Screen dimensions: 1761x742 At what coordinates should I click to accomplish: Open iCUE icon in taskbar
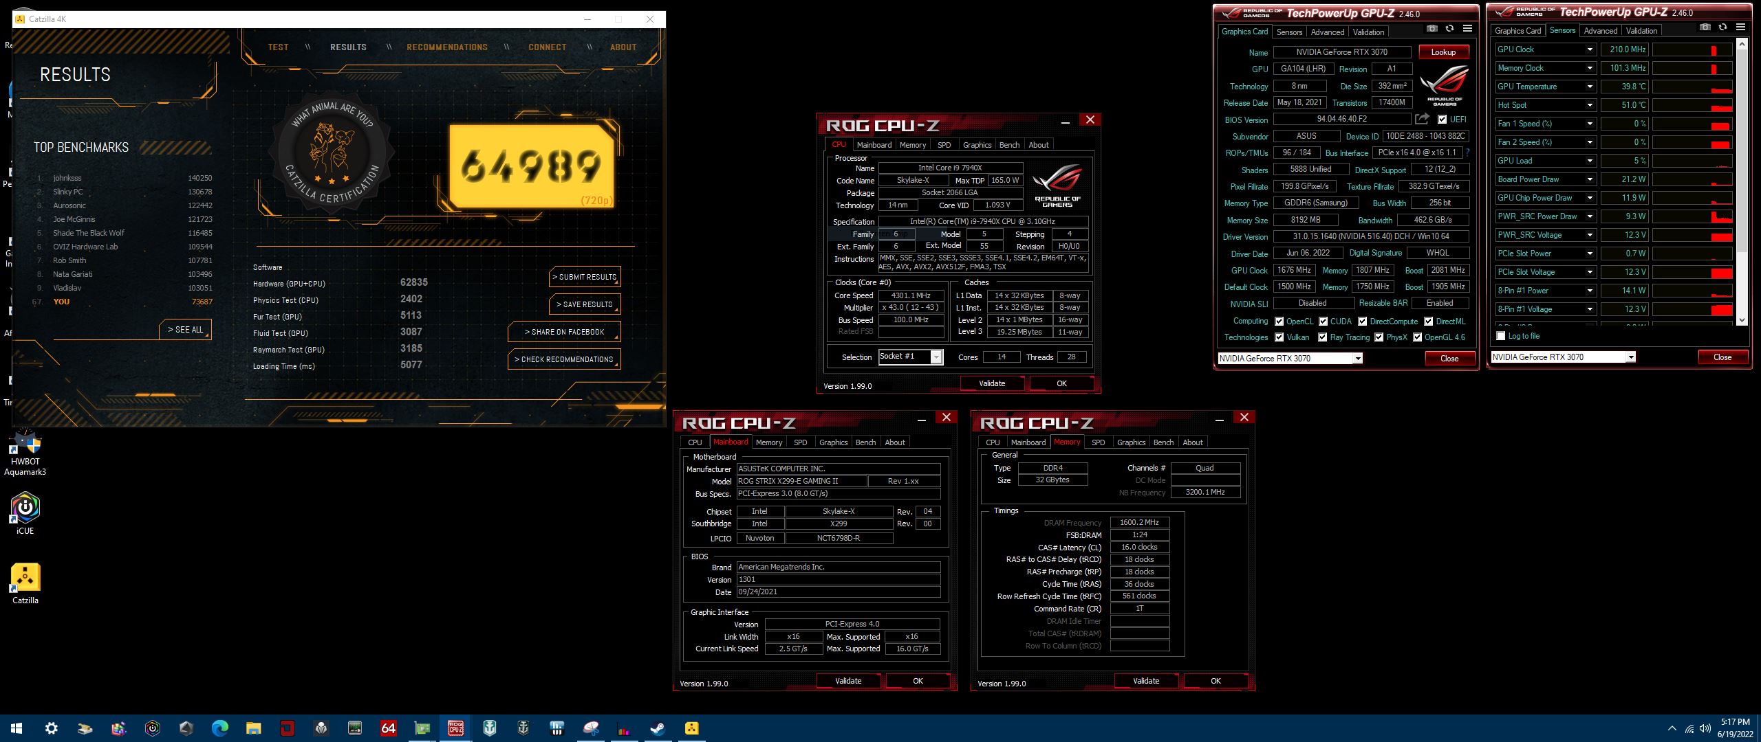tap(152, 728)
